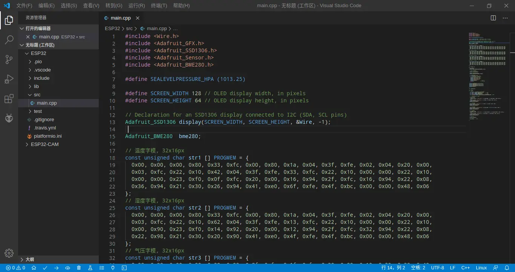Click the PlatformIO Build checkmark icon
Image resolution: width=515 pixels, height=272 pixels.
[x=45, y=268]
